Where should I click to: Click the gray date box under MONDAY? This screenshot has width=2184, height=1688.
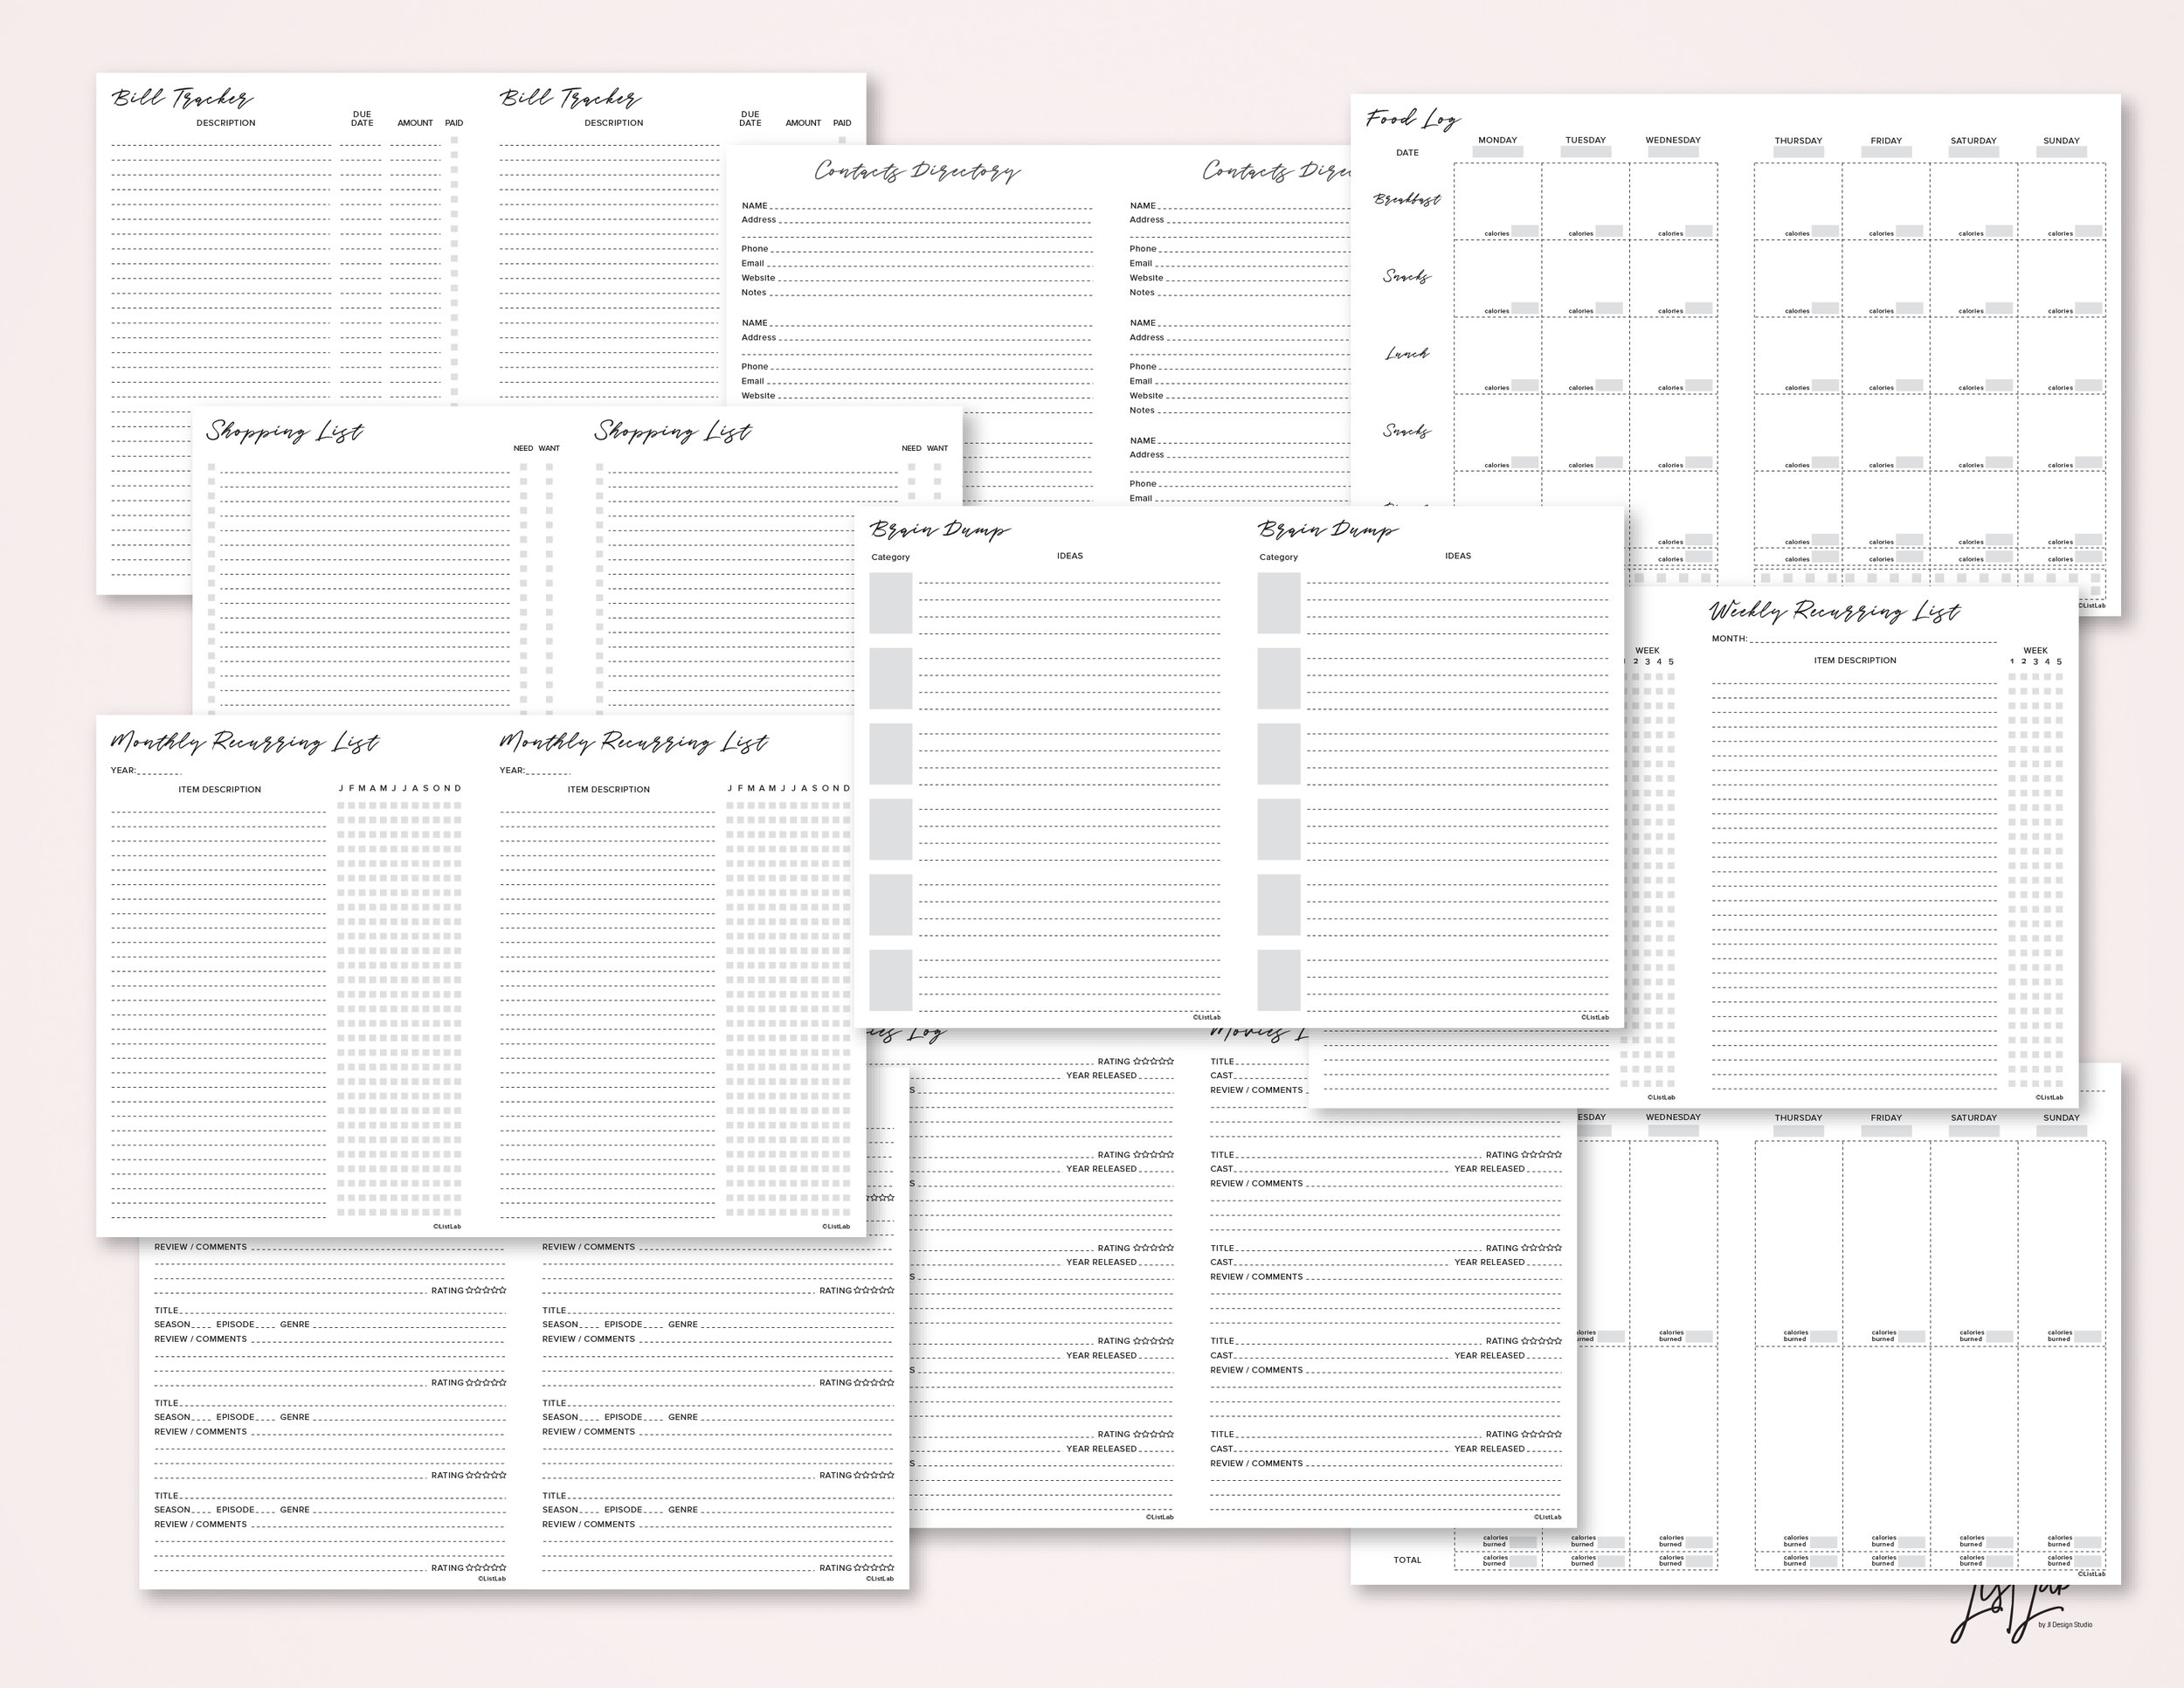1498,153
